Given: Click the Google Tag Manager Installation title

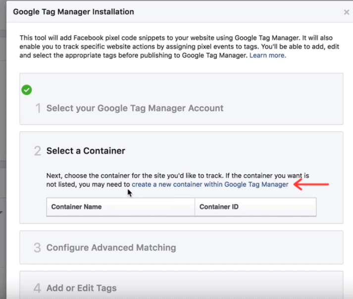Looking at the screenshot, I should click(x=74, y=12).
